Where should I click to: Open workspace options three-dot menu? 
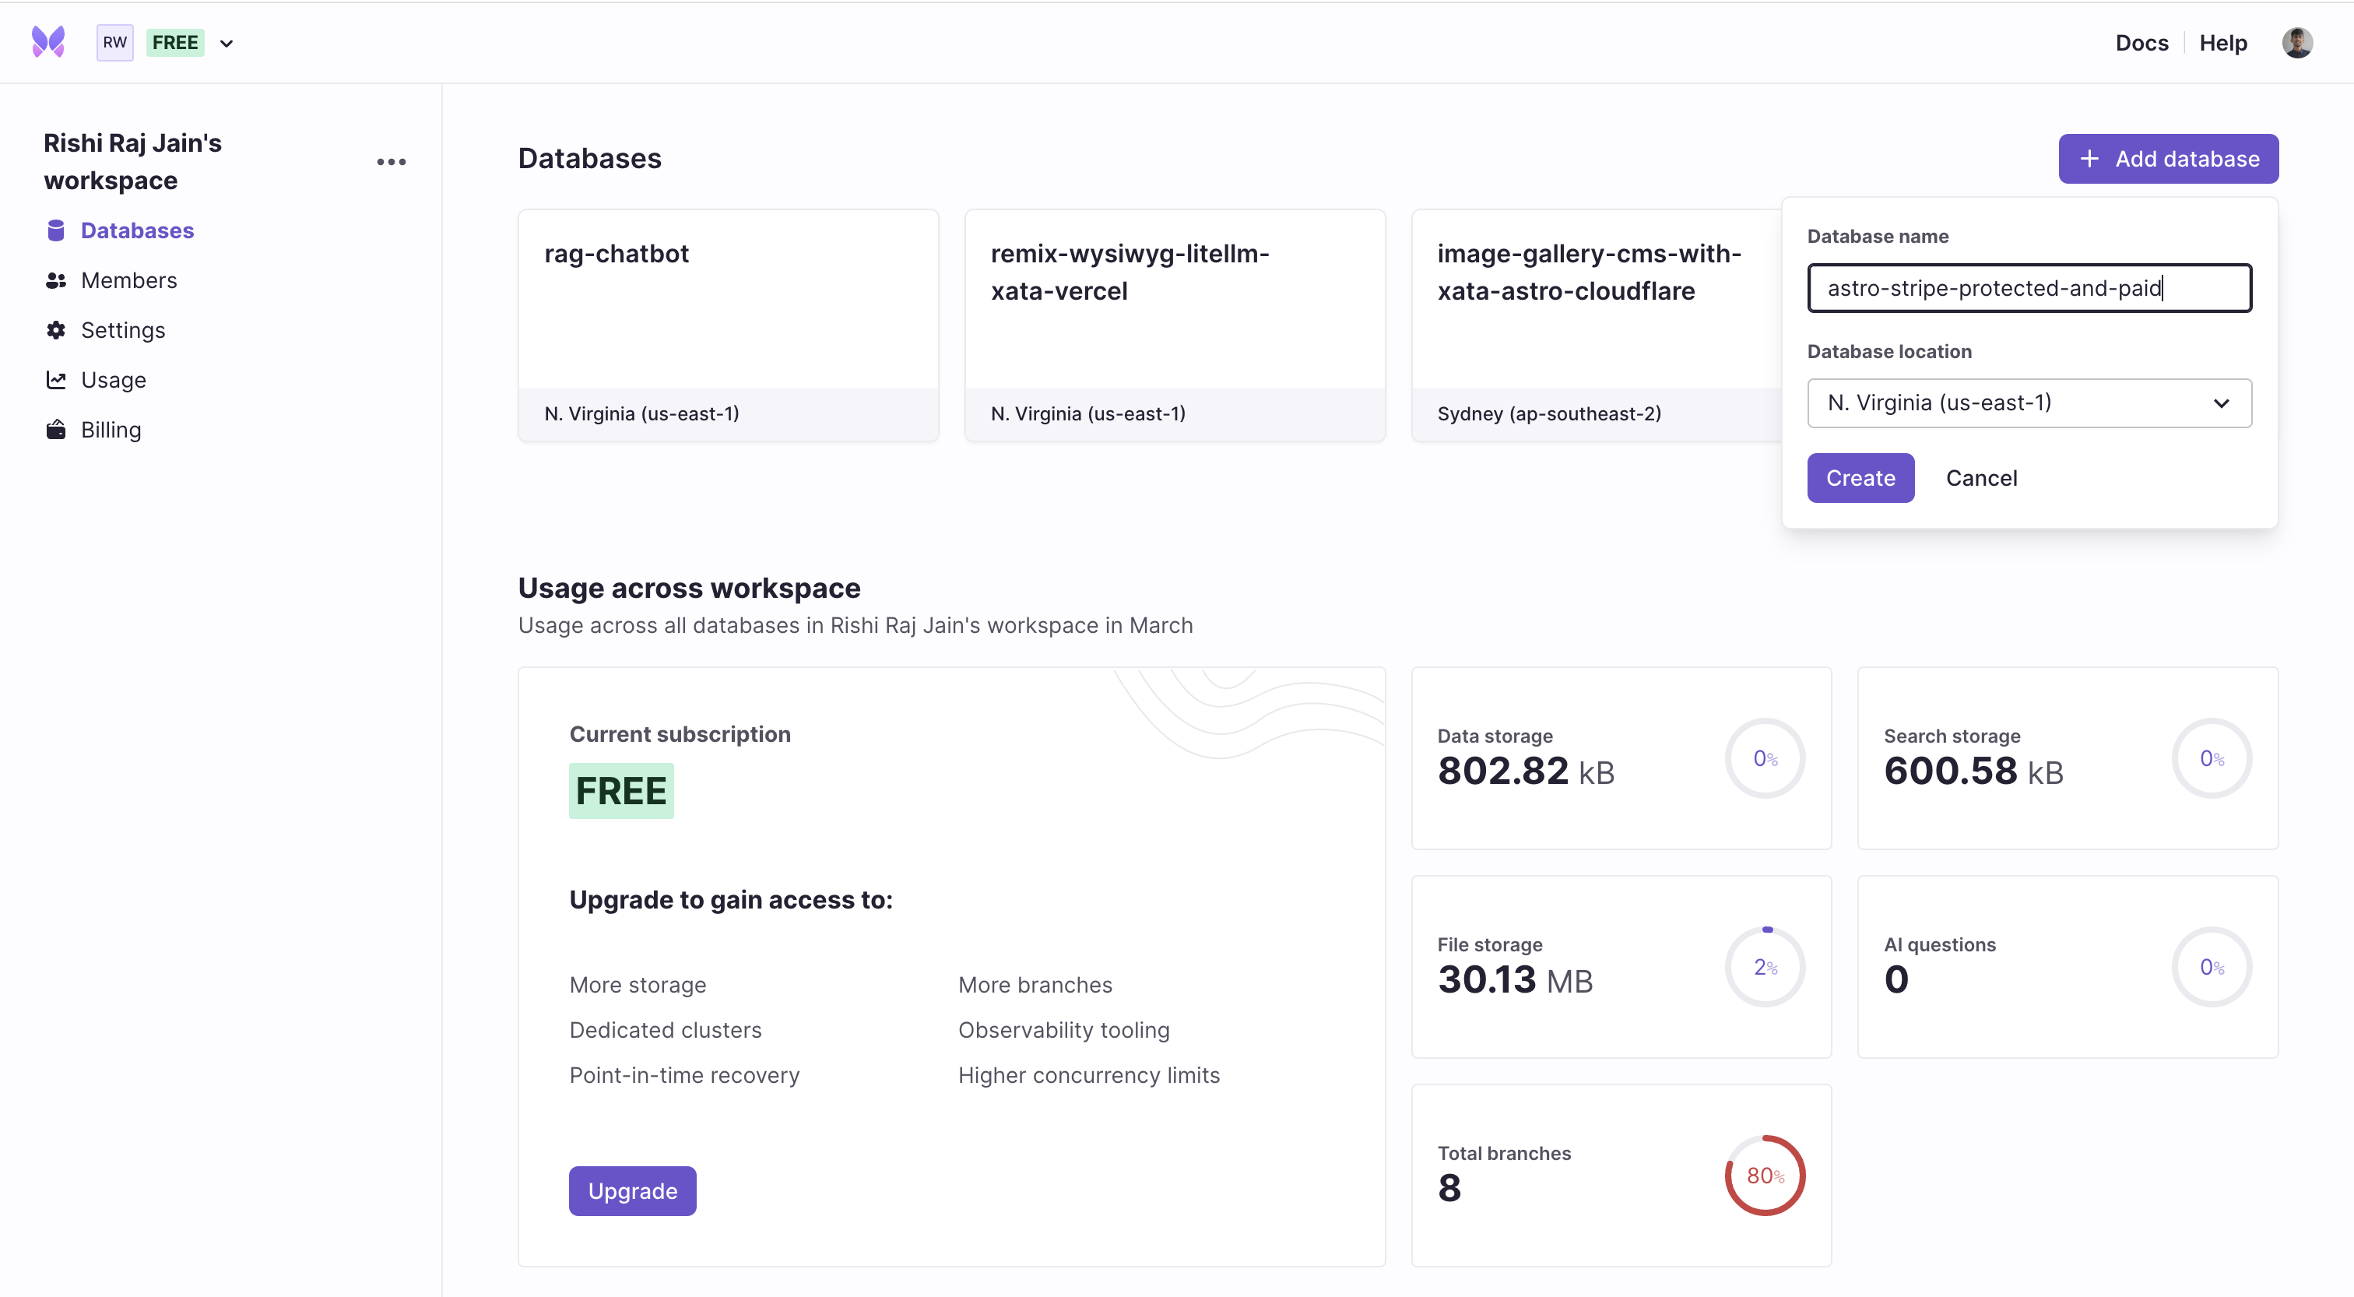[391, 162]
